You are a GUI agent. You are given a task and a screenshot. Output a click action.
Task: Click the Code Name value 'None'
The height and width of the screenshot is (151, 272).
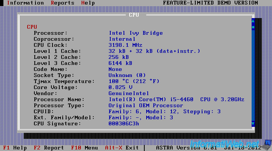tap(115, 69)
